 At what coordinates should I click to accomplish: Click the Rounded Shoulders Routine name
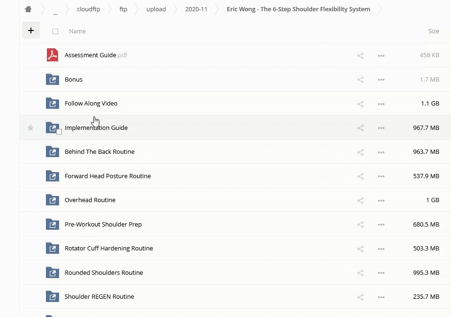[x=104, y=273]
